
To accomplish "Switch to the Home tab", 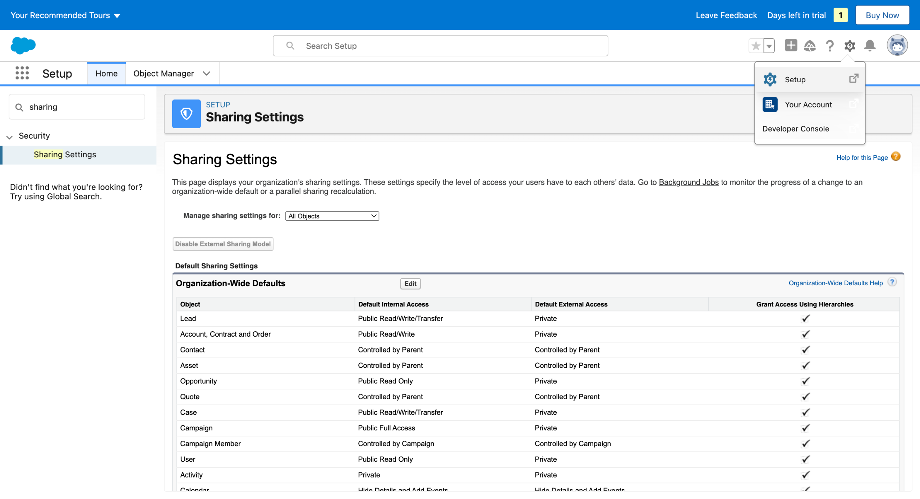I will [106, 73].
